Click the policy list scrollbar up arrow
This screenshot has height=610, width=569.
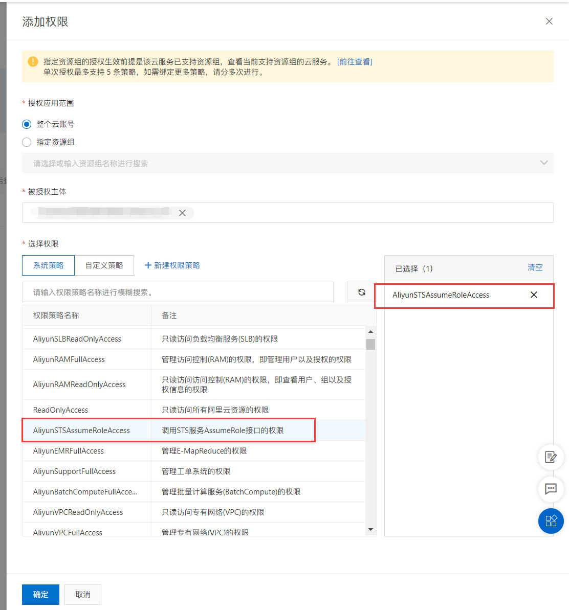click(x=370, y=332)
